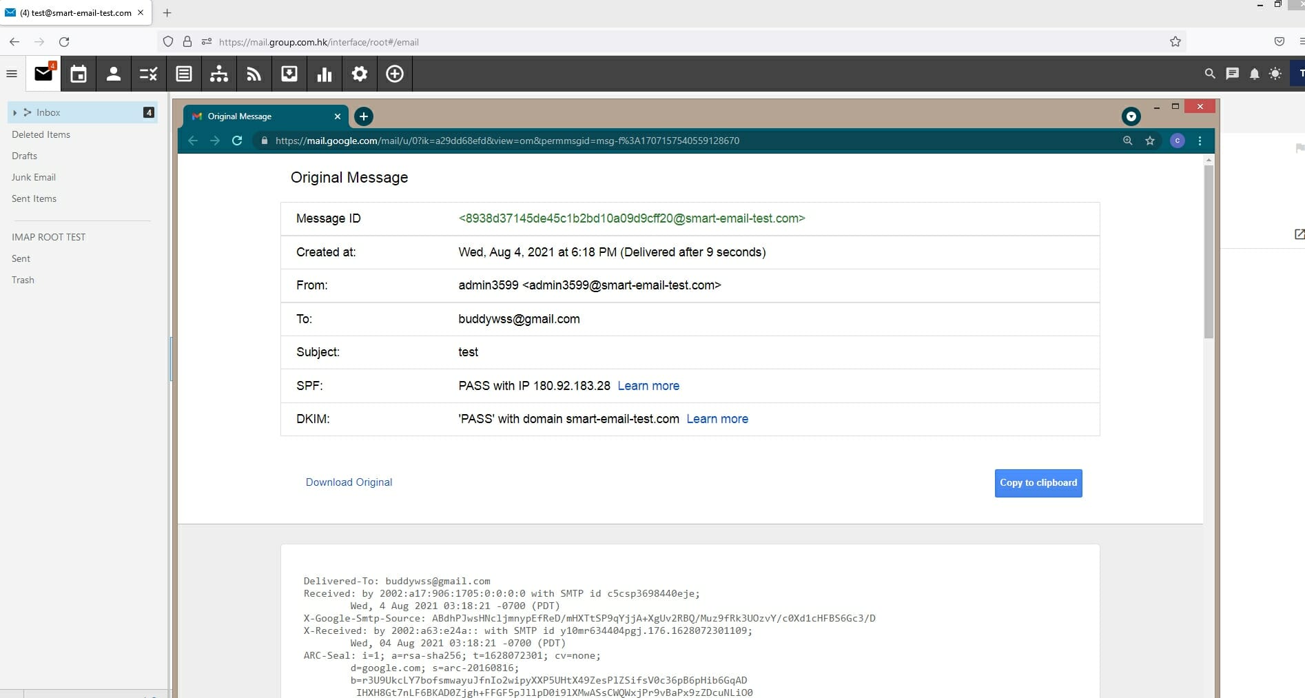
Task: Open the Contacts person icon
Action: coord(114,74)
